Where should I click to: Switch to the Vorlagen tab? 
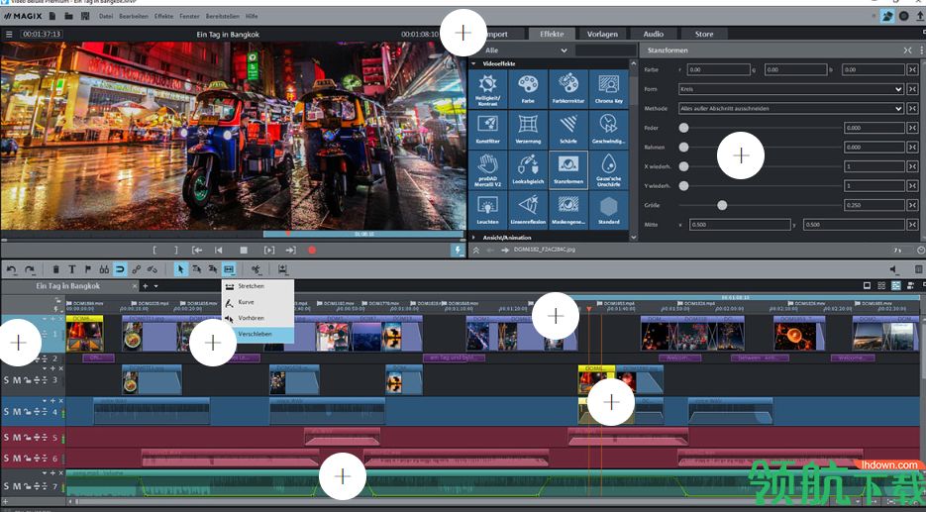point(602,35)
